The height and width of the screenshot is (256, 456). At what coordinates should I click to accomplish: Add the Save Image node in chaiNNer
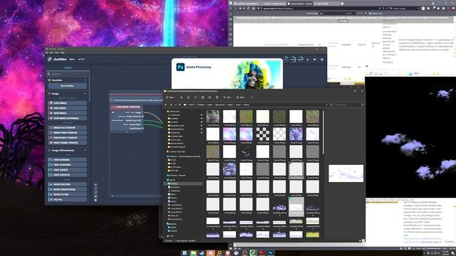point(67,108)
